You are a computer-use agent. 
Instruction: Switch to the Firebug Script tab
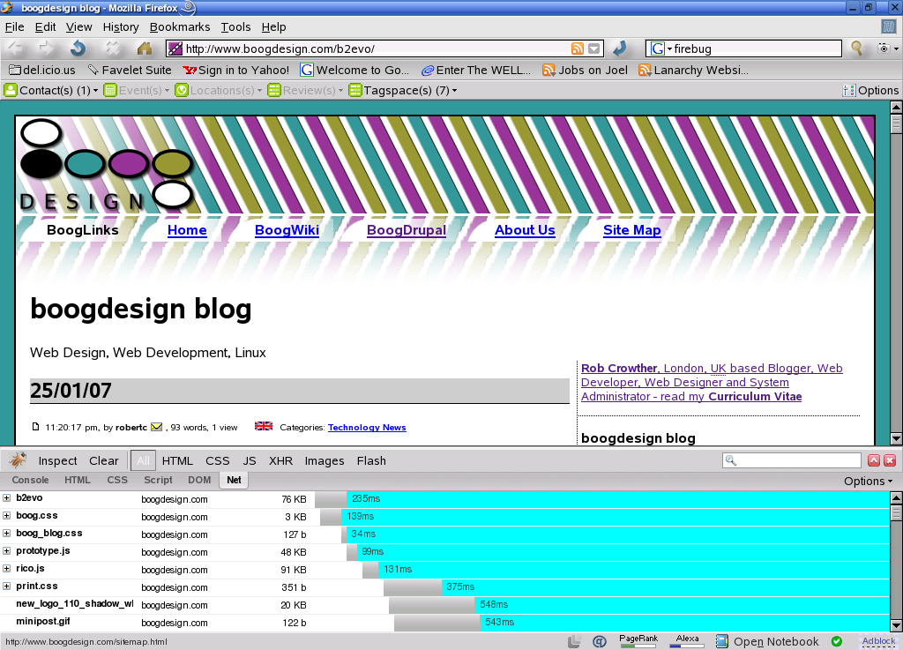point(158,480)
